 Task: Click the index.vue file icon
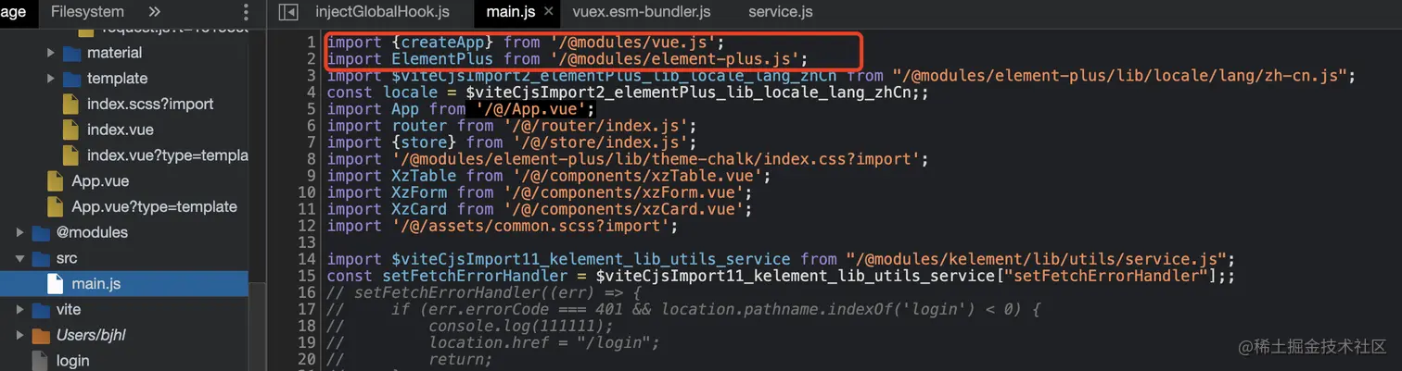tap(70, 130)
